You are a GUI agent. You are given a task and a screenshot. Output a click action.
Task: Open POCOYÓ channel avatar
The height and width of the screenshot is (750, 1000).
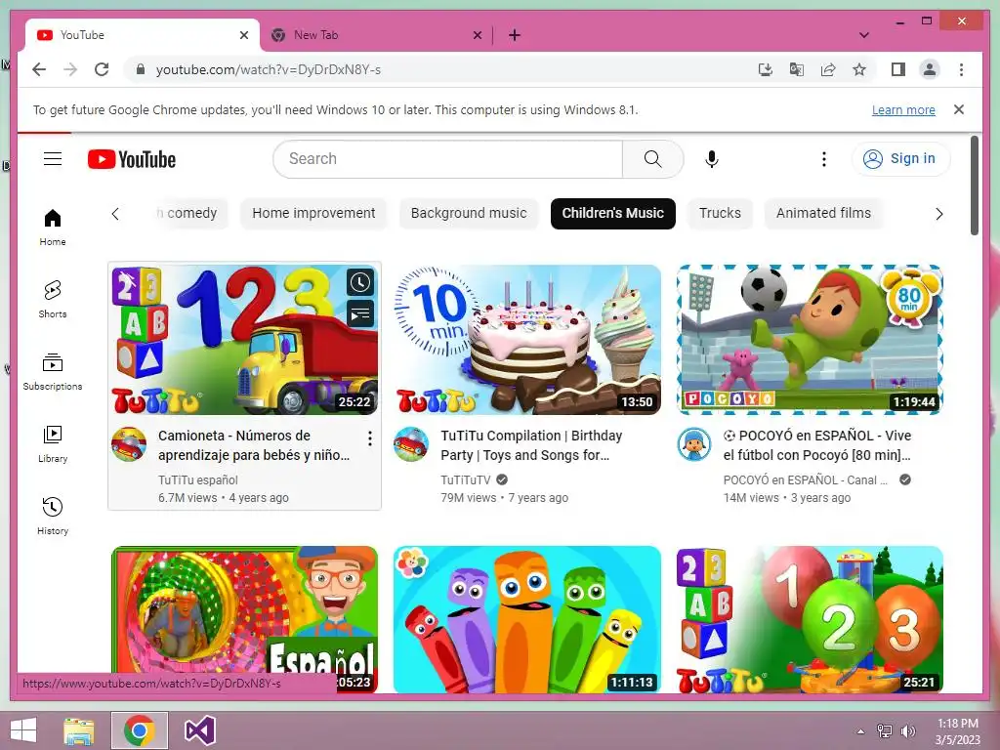tap(694, 444)
